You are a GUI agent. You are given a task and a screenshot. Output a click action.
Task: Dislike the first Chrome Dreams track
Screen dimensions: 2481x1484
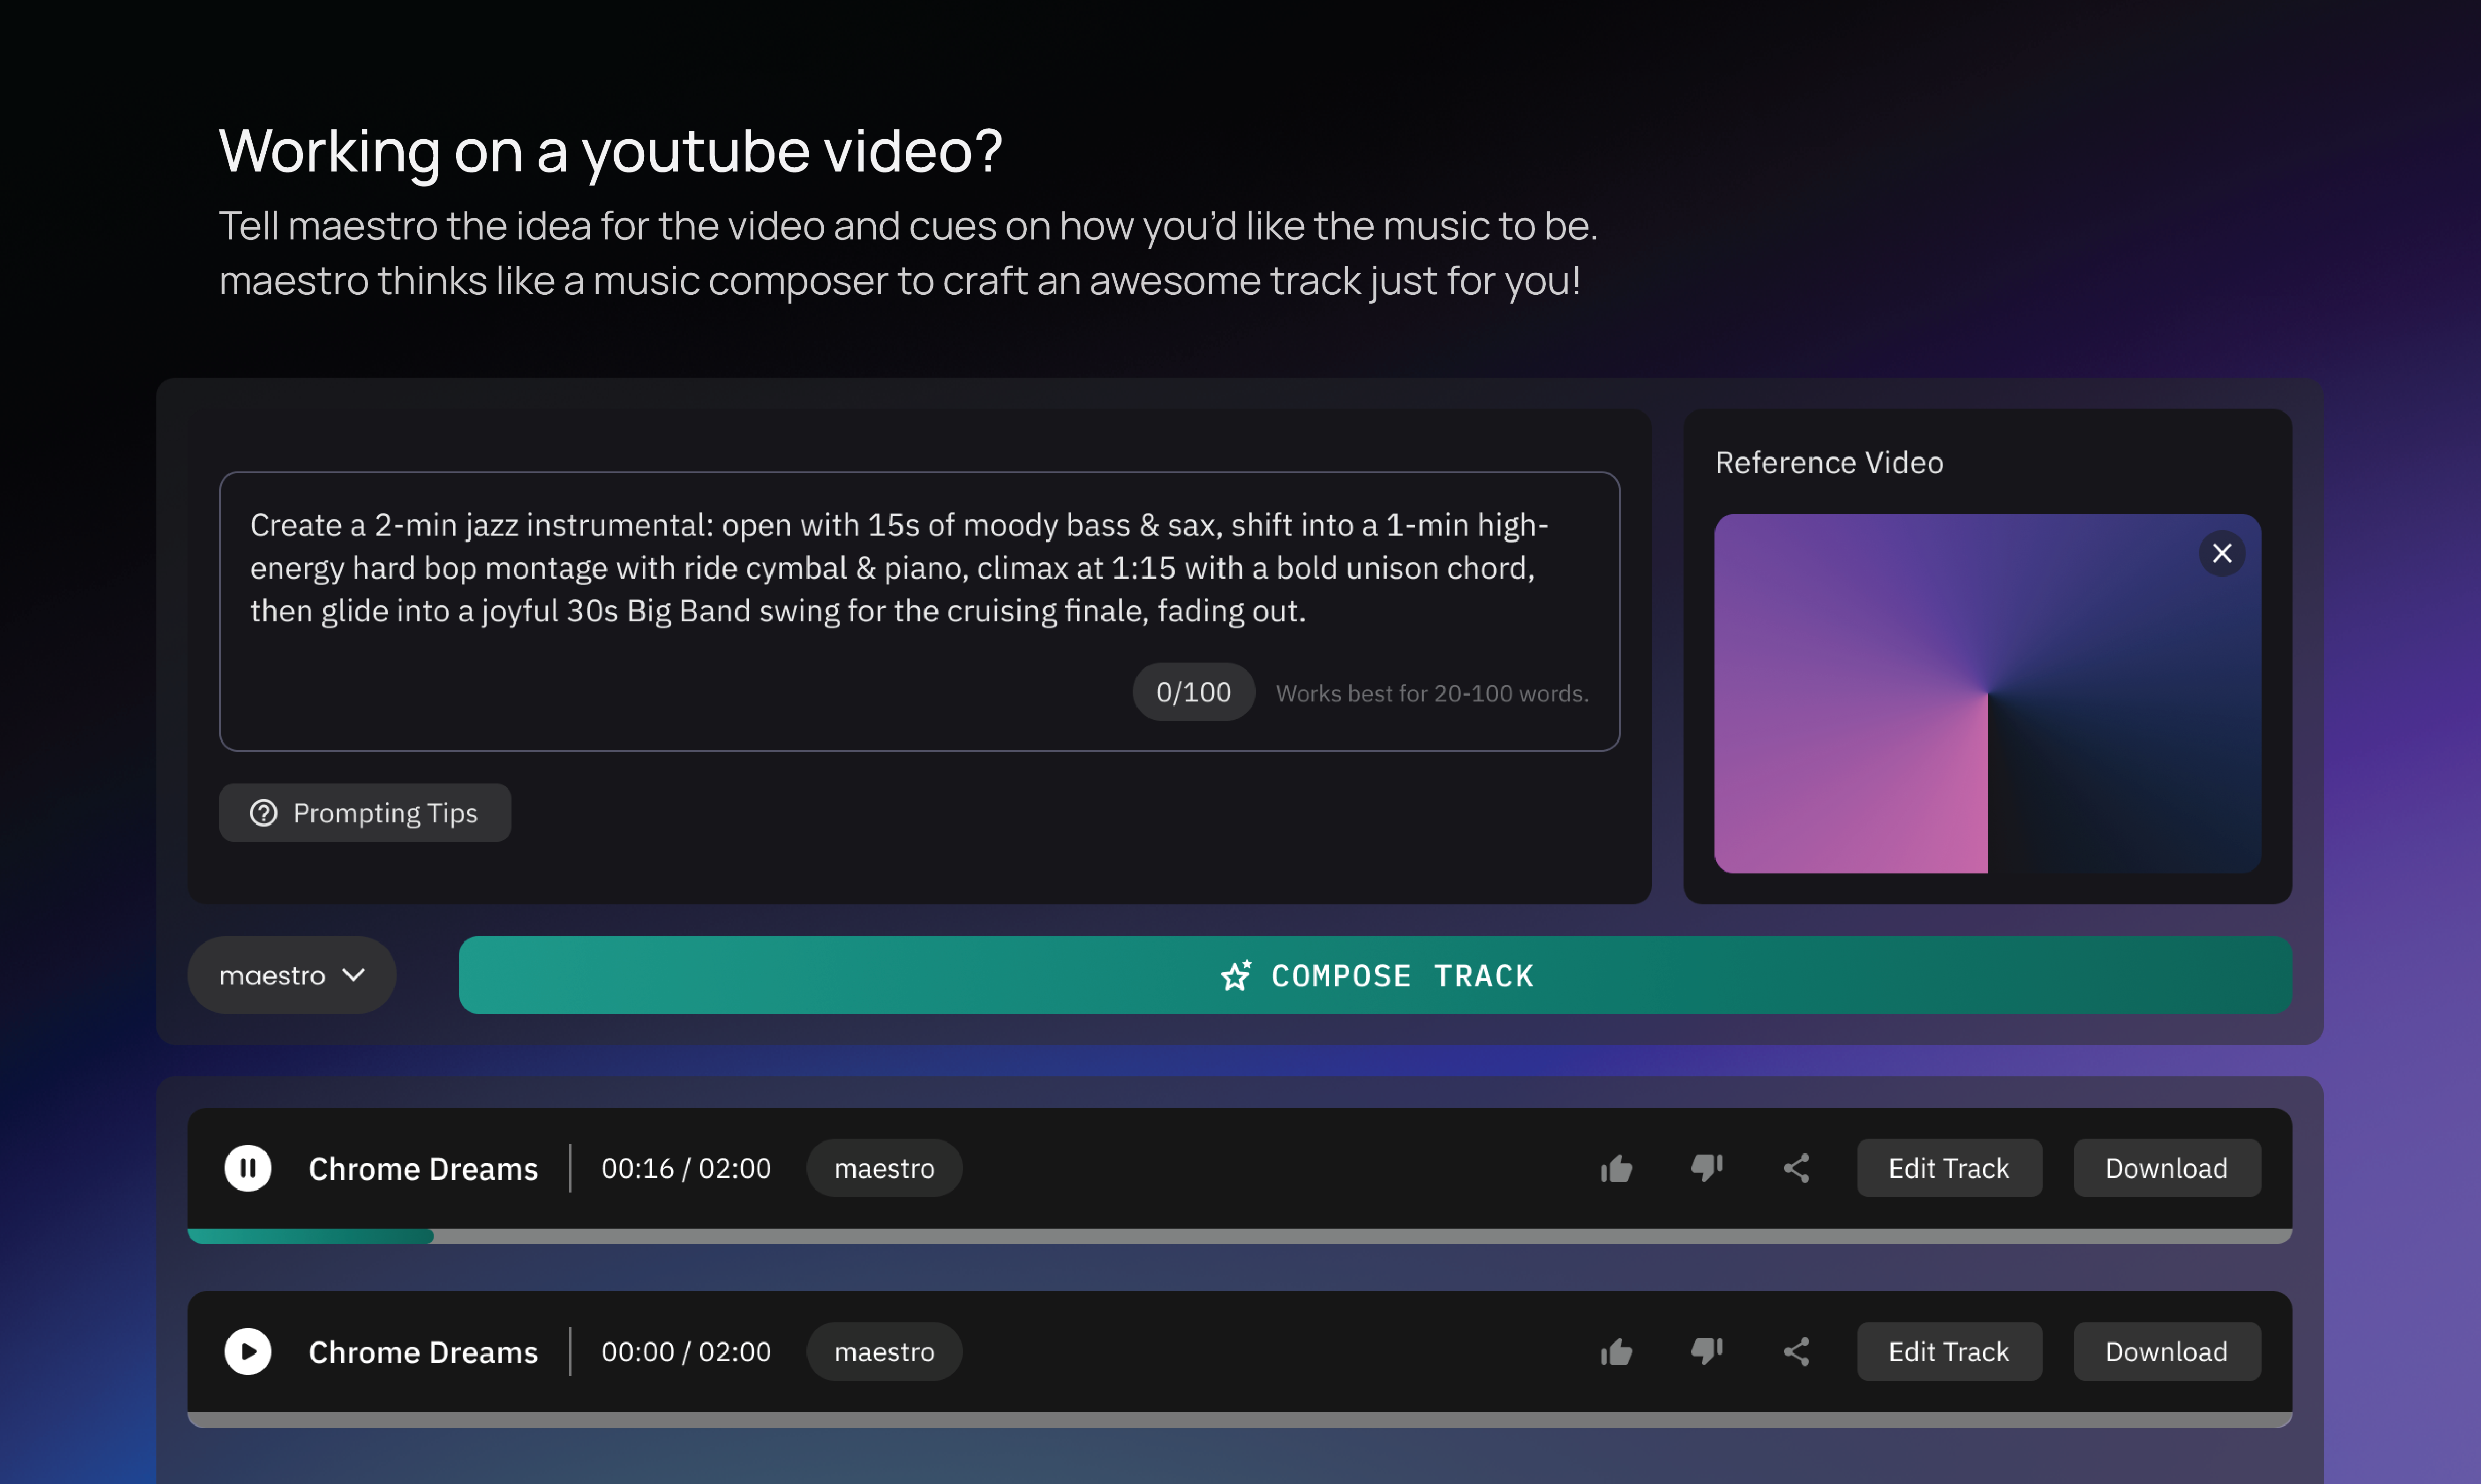pyautogui.click(x=1706, y=1168)
